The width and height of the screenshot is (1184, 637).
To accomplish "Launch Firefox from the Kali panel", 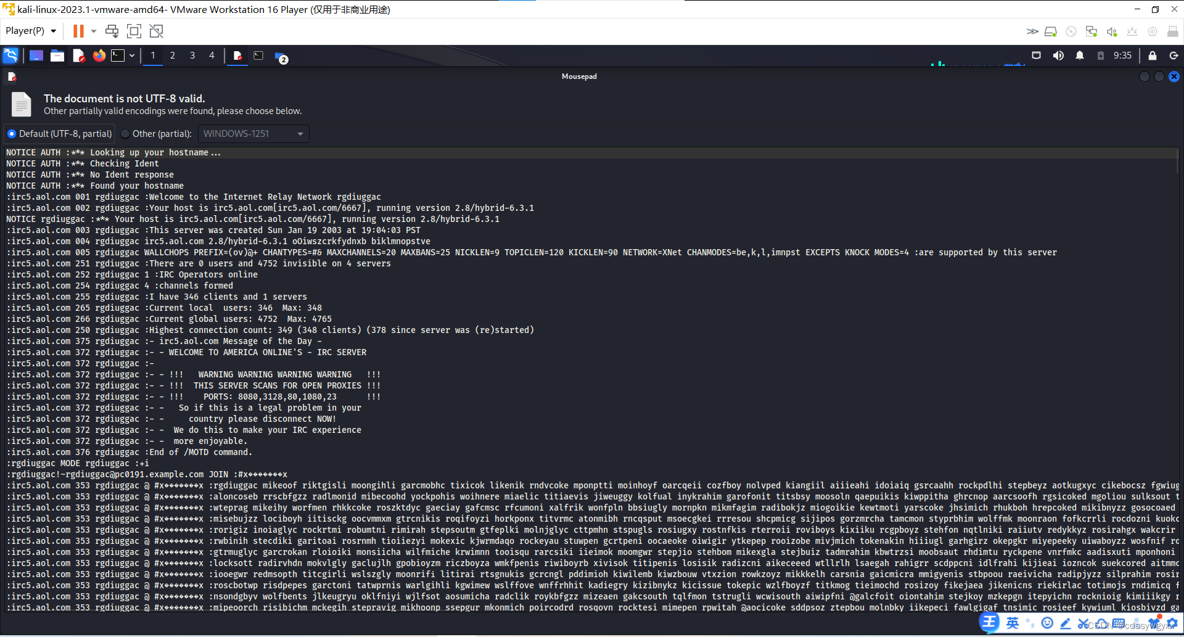I will click(x=99, y=55).
